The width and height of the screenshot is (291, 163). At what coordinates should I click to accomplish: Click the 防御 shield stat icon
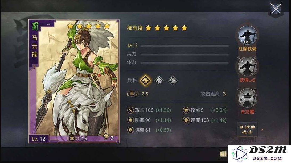coord(131,120)
